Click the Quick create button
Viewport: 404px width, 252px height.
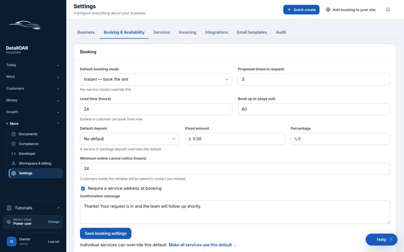point(301,9)
